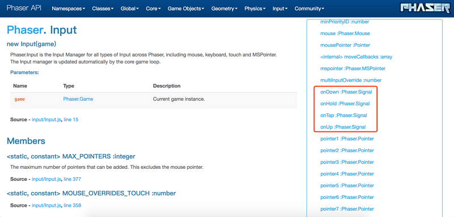This screenshot has height=217, width=454.
Task: Jump to pointer5 :Phaser.Pointer member
Action: pyautogui.click(x=347, y=185)
